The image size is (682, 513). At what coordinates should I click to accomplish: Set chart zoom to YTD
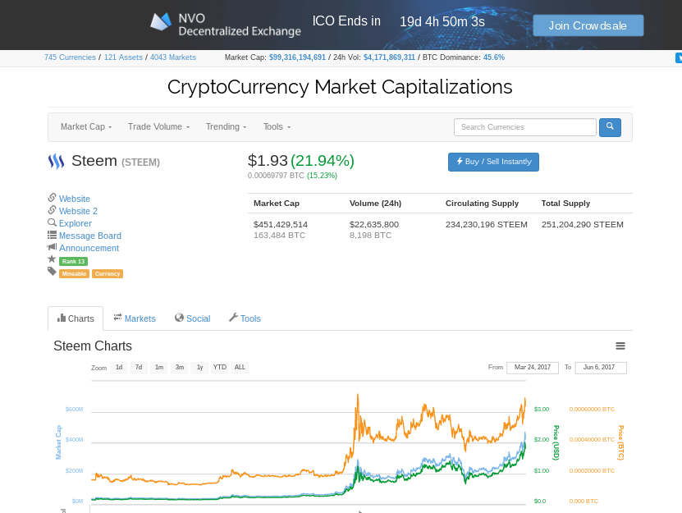coord(220,367)
